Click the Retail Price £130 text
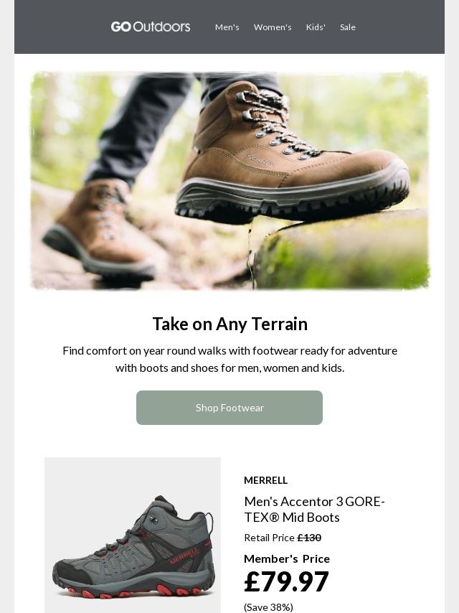This screenshot has height=613, width=459. coord(283,538)
